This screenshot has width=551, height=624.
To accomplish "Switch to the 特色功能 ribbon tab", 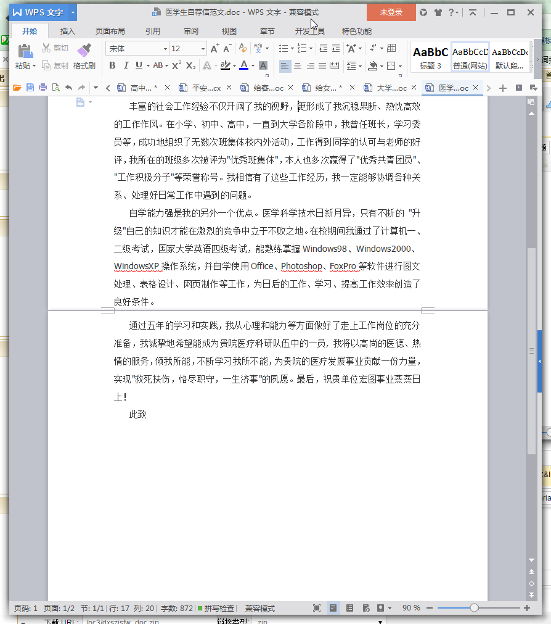I will coord(357,31).
